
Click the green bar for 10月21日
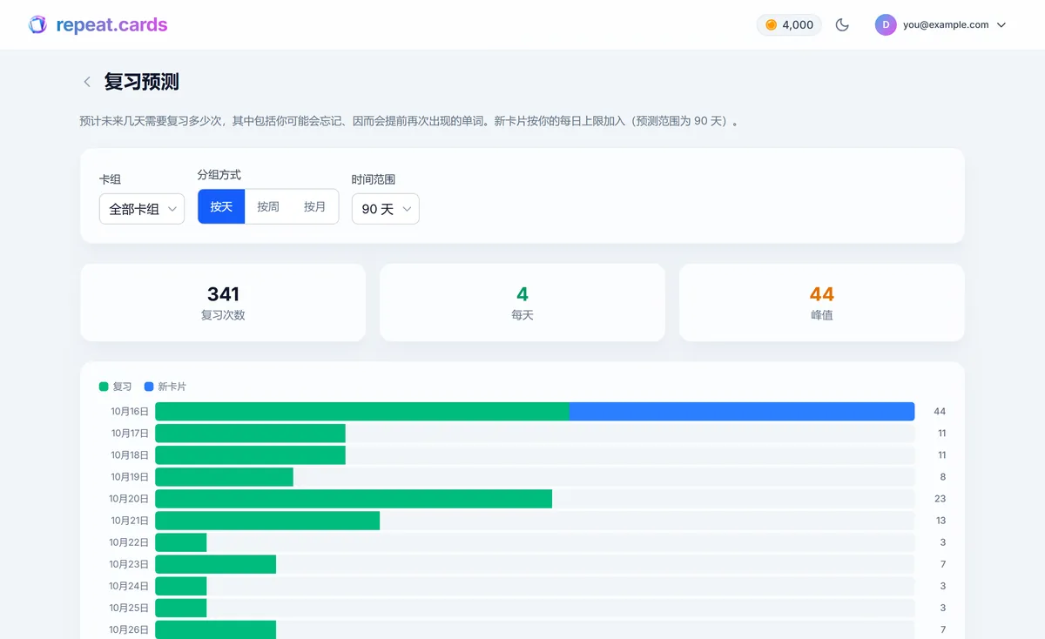[267, 521]
